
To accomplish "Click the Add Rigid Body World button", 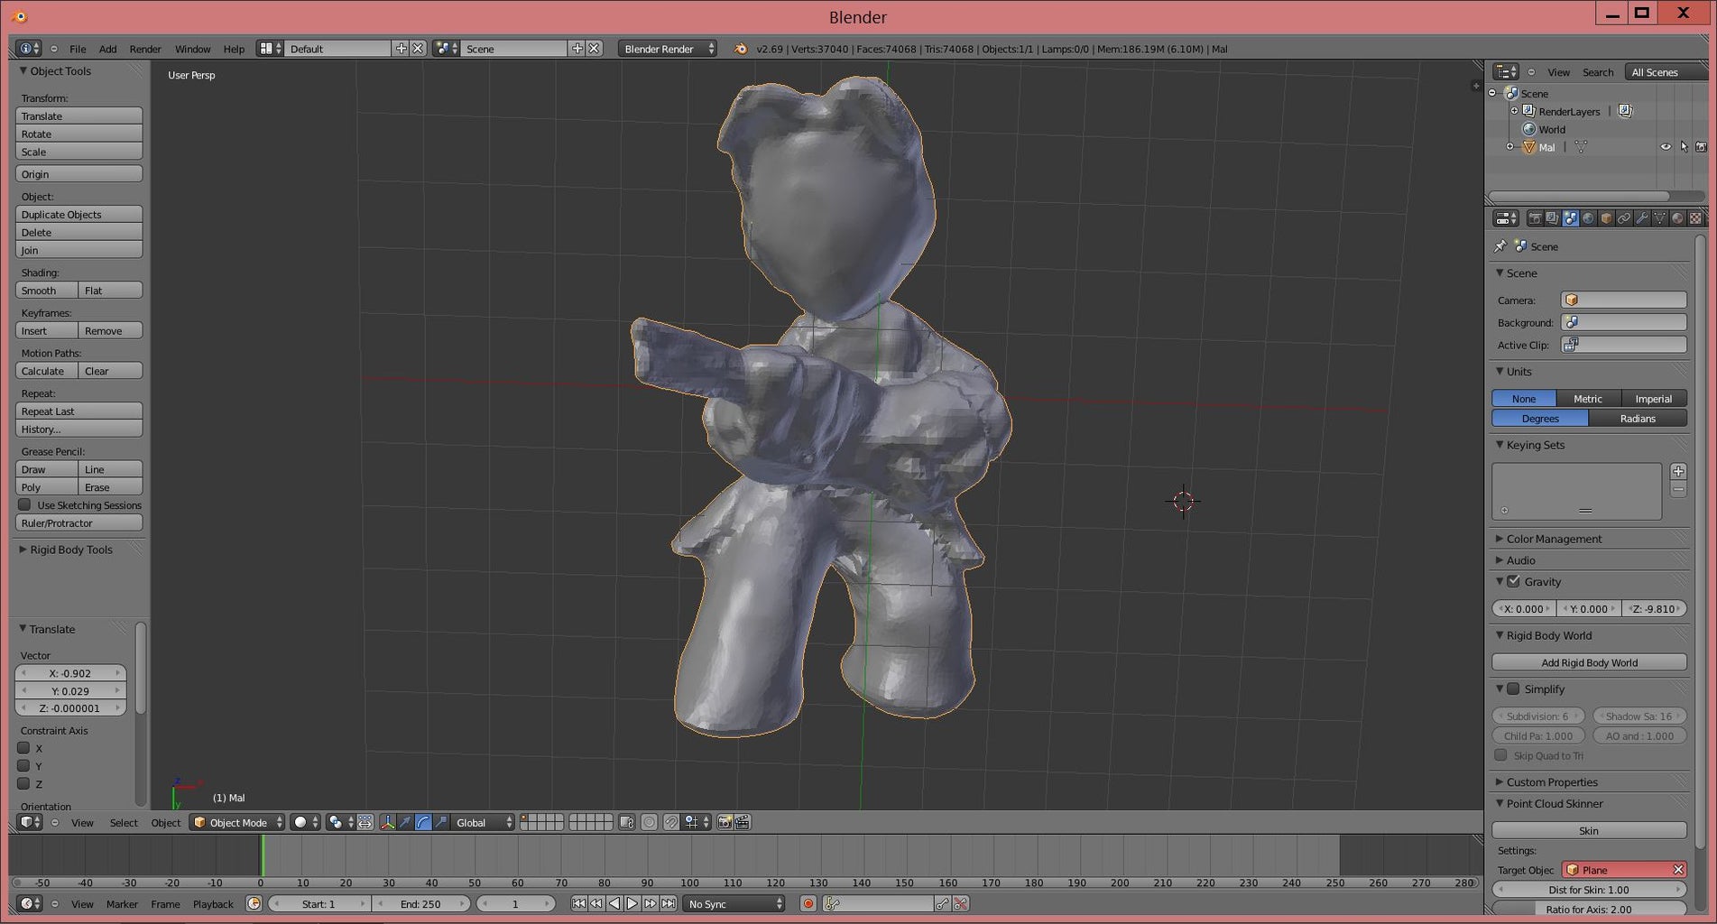I will pos(1589,662).
